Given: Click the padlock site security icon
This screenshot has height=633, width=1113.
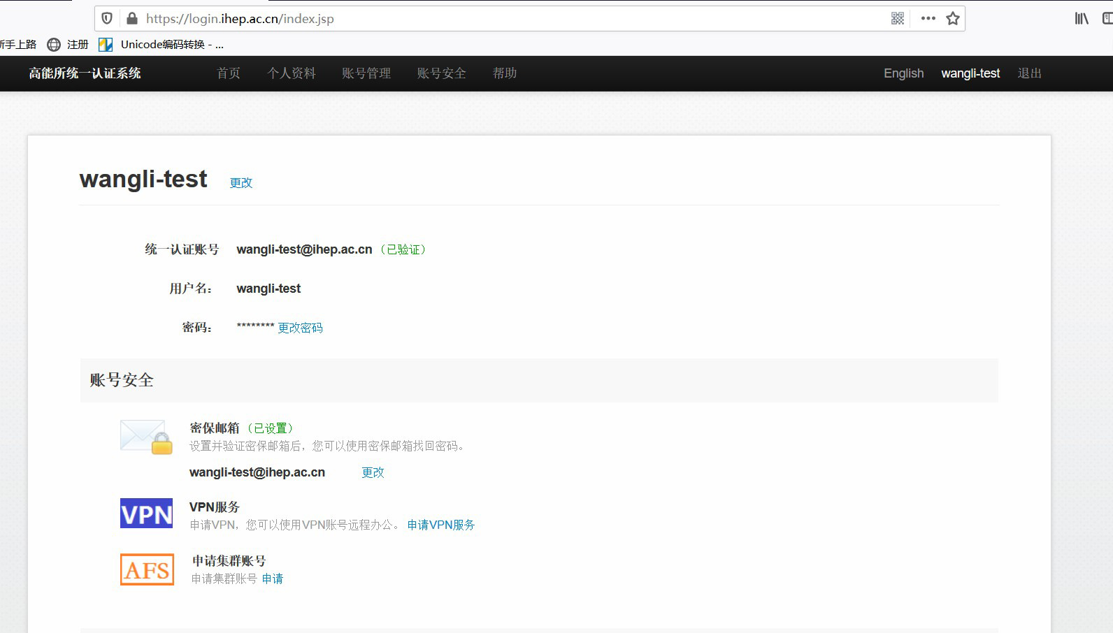Looking at the screenshot, I should [131, 18].
